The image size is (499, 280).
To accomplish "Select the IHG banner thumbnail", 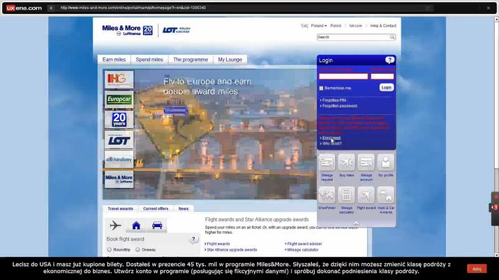I will [119, 79].
